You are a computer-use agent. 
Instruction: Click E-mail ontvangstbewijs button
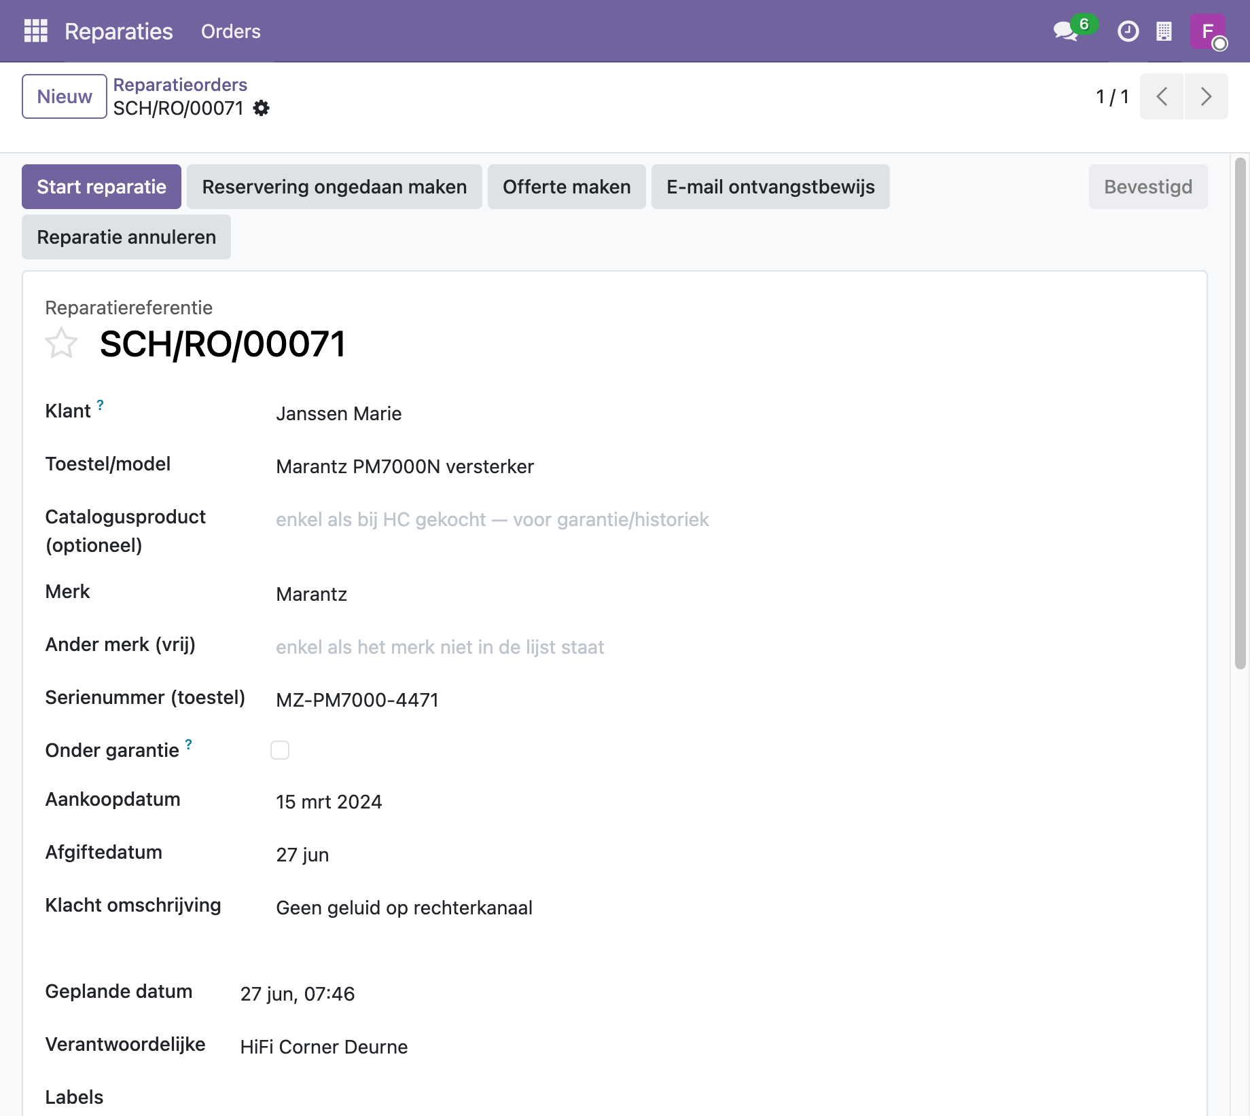coord(770,187)
